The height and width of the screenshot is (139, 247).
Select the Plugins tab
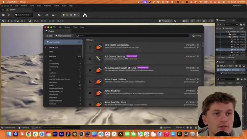pyautogui.click(x=58, y=31)
